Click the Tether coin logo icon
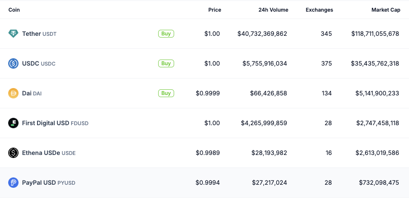The width and height of the screenshot is (409, 199). pyautogui.click(x=13, y=34)
